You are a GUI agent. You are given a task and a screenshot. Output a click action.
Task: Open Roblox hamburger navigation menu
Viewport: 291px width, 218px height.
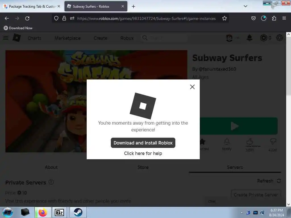click(6, 38)
